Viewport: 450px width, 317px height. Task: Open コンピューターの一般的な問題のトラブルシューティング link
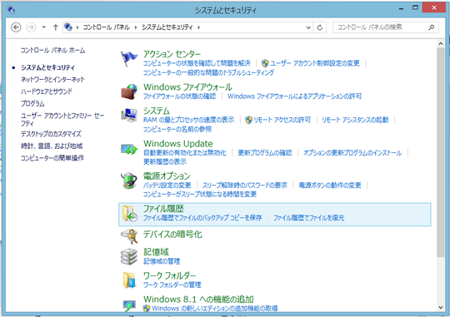(208, 72)
